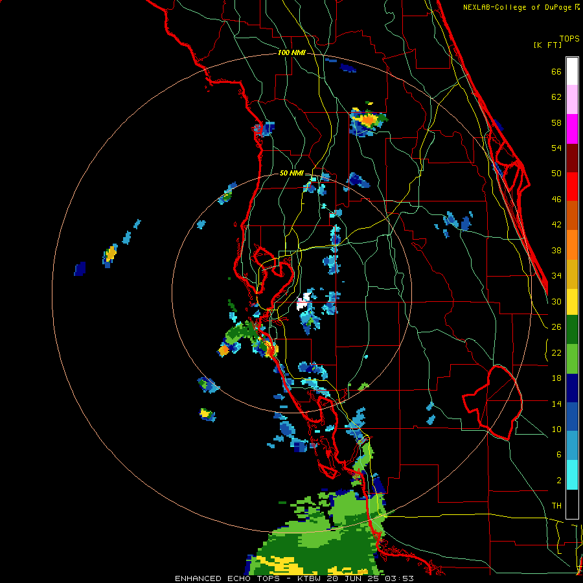This screenshot has height=583, width=583.
Task: Click the legend value "62"
Action: pos(556,97)
